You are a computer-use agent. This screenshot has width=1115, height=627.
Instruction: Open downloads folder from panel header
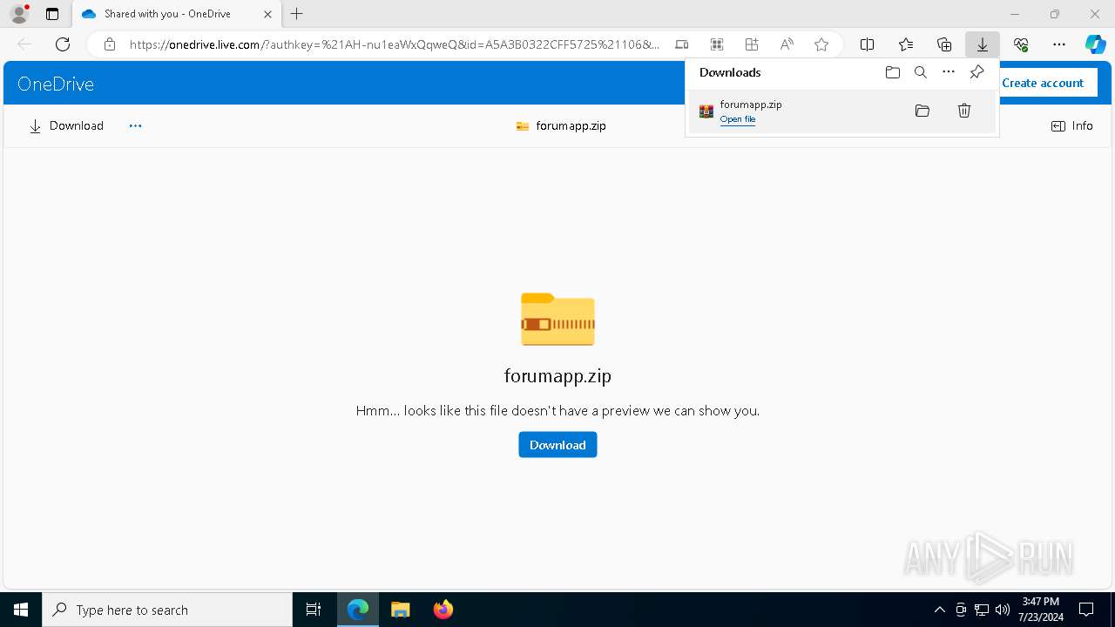892,72
